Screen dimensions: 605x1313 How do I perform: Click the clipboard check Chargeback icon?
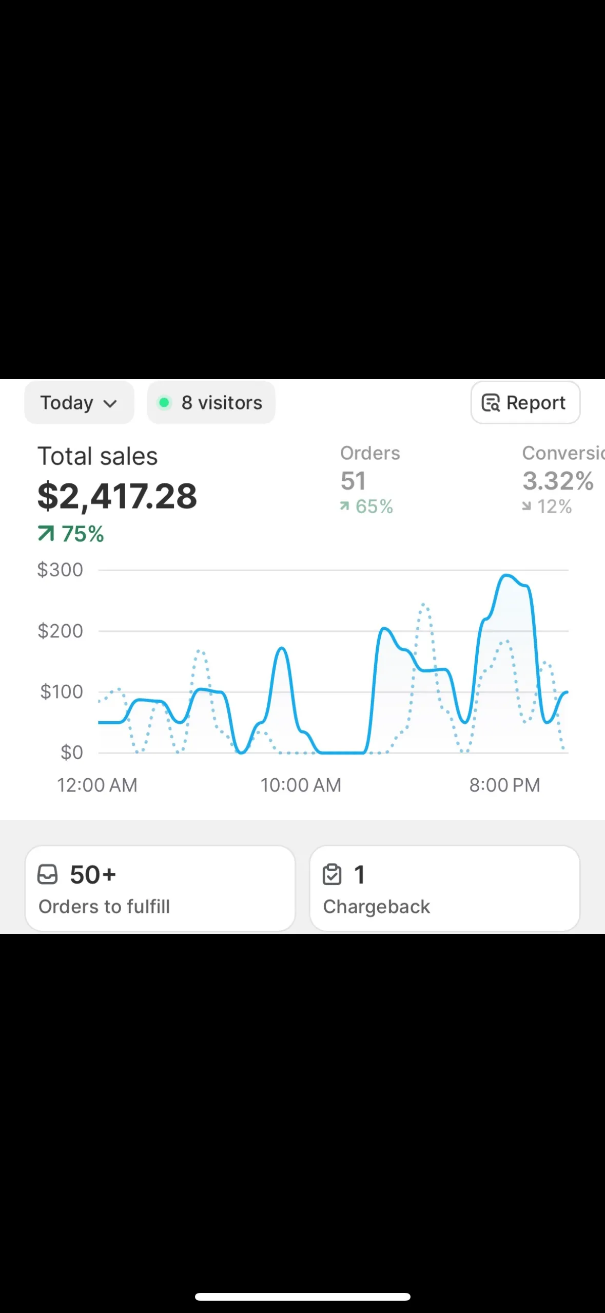click(332, 874)
